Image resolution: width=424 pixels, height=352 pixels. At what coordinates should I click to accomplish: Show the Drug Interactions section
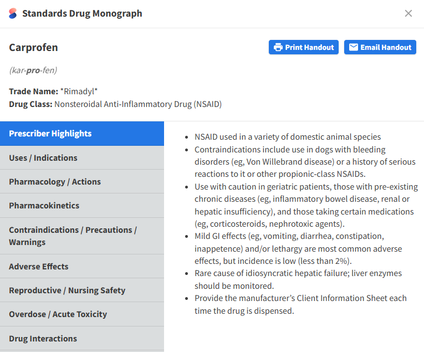click(x=82, y=339)
